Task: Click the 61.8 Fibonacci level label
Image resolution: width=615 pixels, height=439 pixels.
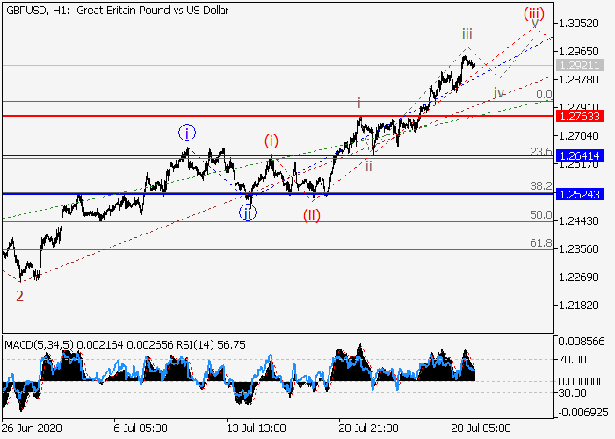Action: click(540, 243)
